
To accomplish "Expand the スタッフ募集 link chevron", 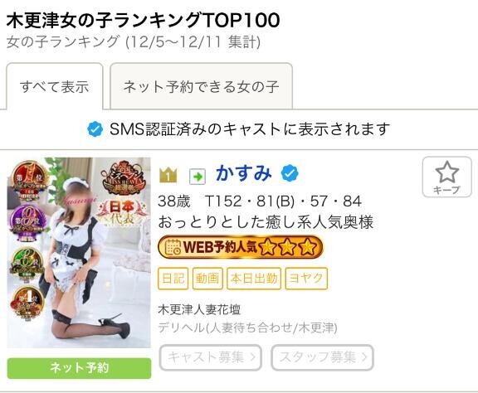I will point(364,357).
